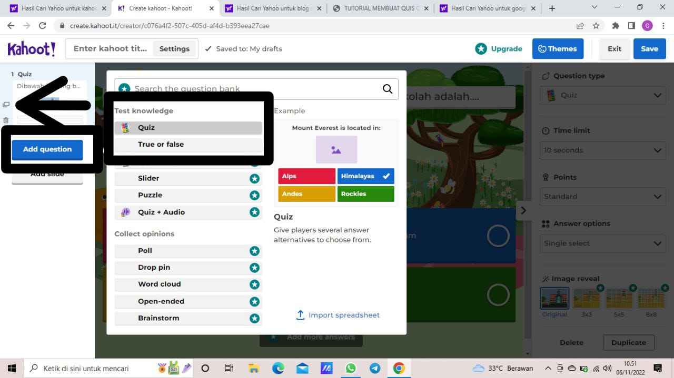
Task: Click the Add question button
Action: coord(47,149)
